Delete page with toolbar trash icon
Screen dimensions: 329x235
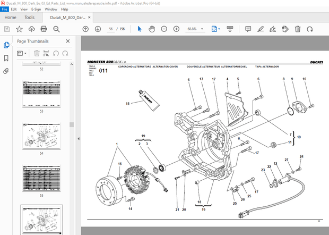click(x=298, y=29)
